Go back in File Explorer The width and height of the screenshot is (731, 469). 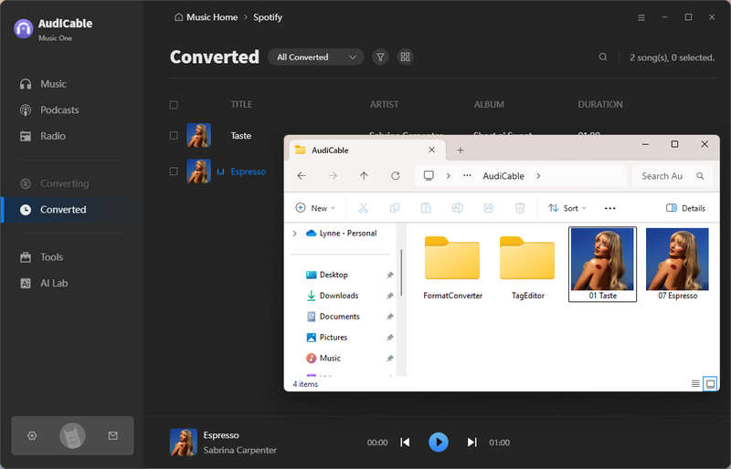302,176
